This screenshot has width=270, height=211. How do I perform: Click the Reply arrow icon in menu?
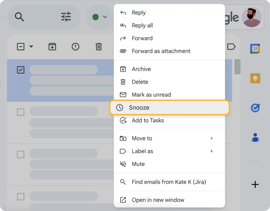tap(123, 12)
